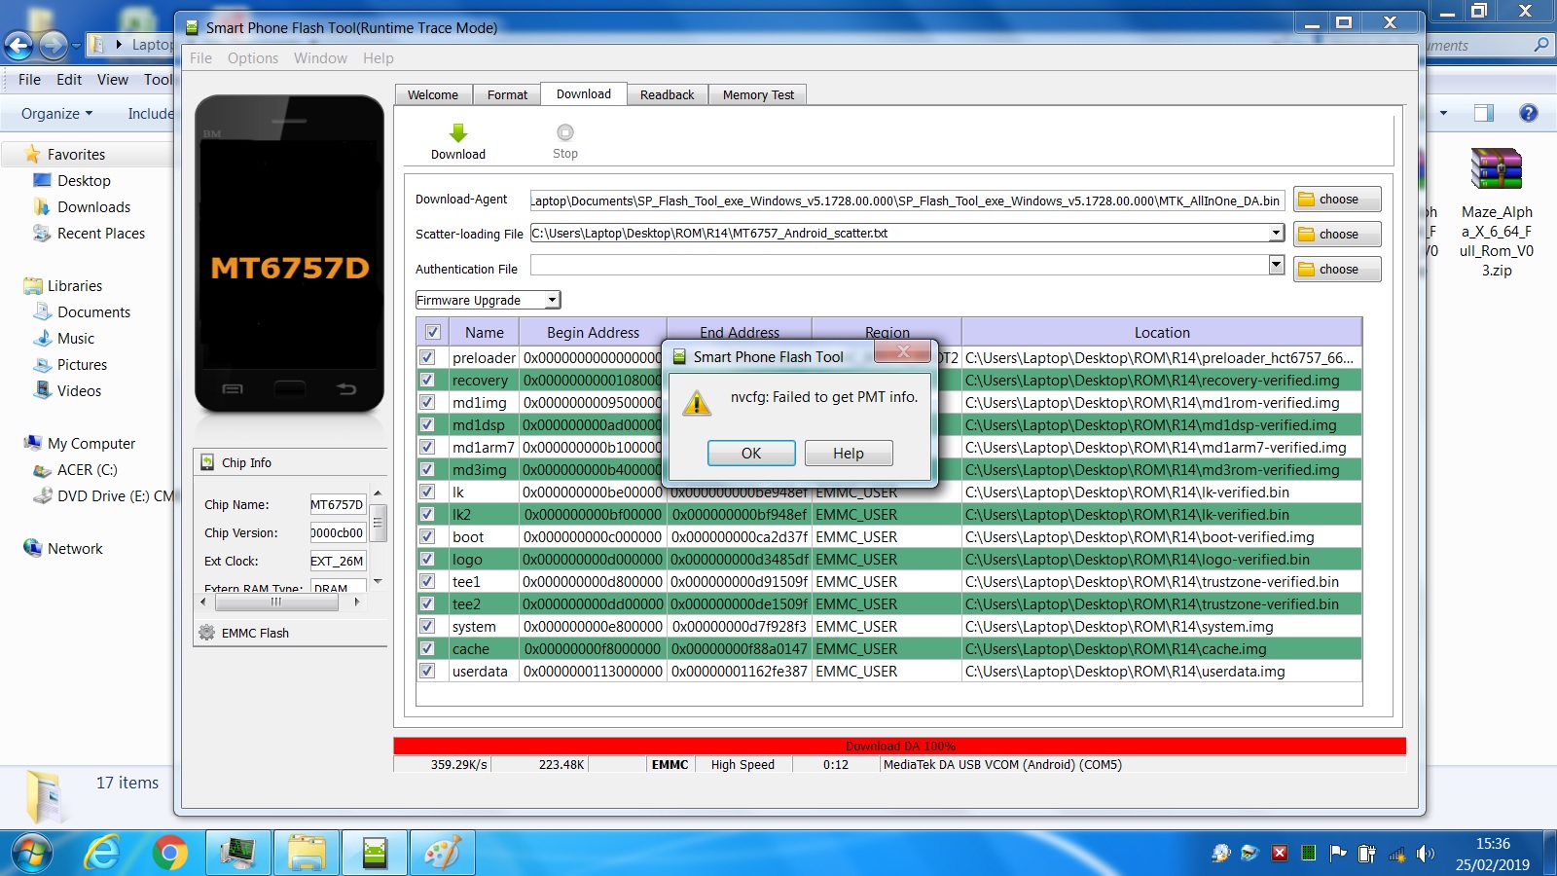The width and height of the screenshot is (1557, 876).
Task: Click the volume speaker icon in the system tray
Action: (x=1426, y=854)
